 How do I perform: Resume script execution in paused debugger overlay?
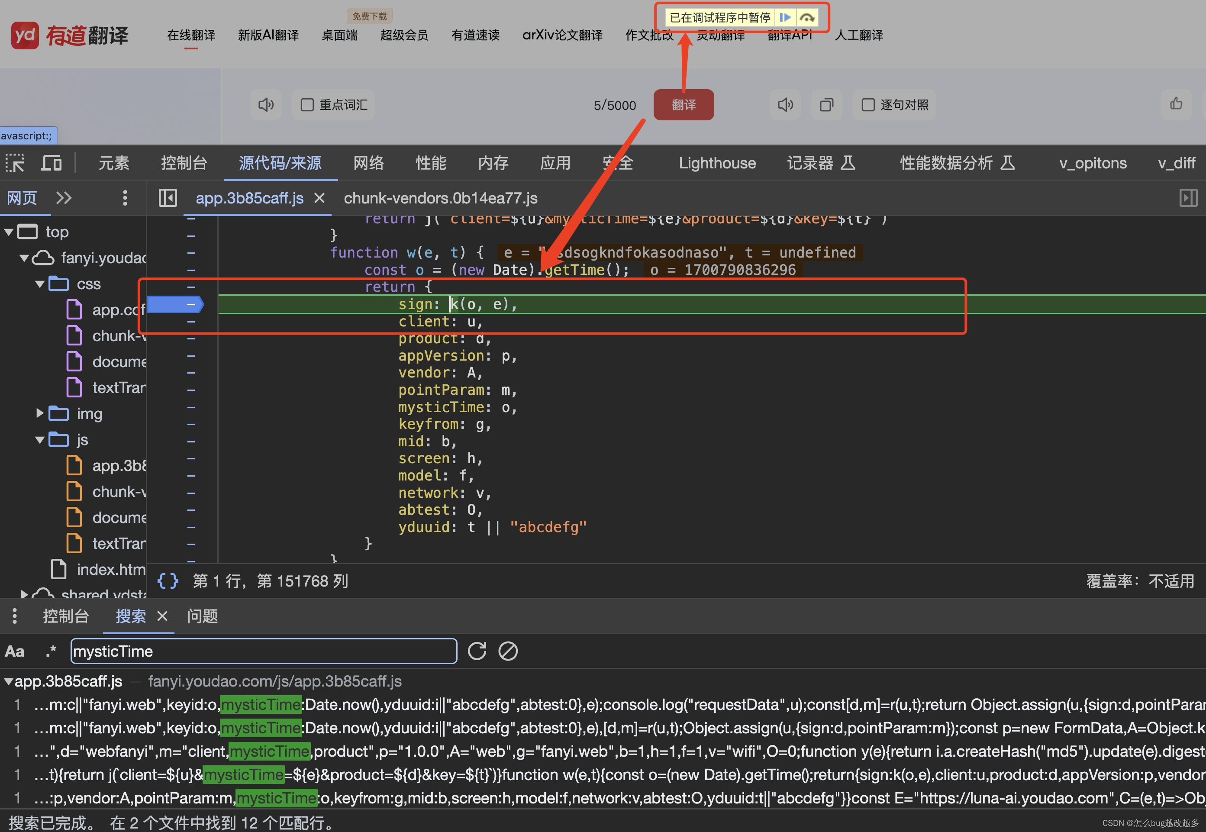point(785,17)
